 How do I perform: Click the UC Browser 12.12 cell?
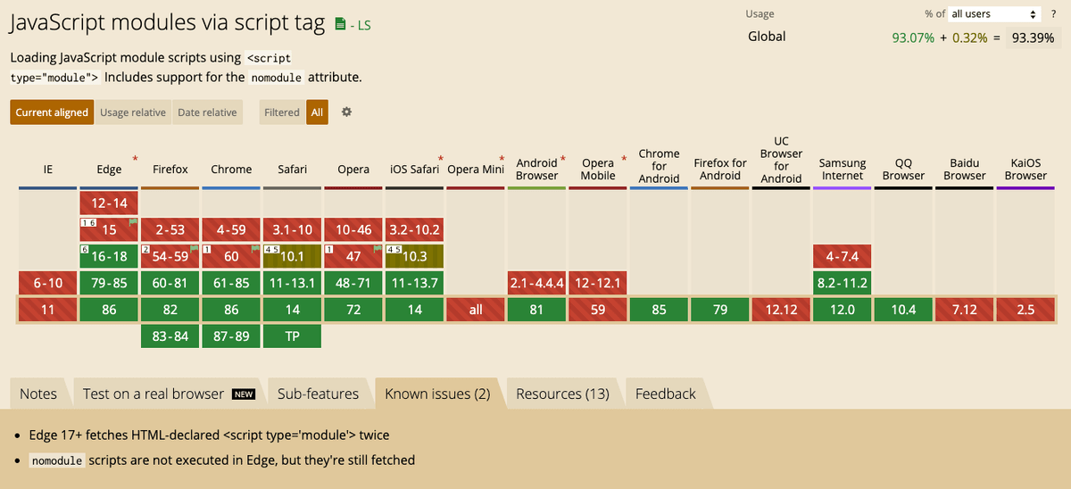[x=782, y=310]
